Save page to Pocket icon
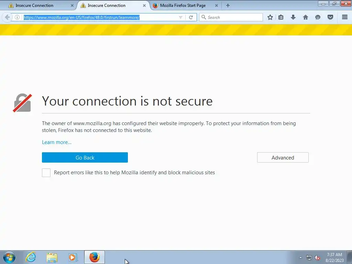The width and height of the screenshot is (352, 264). tap(330, 17)
